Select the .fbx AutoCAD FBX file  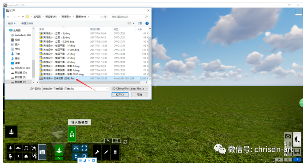[94, 79]
